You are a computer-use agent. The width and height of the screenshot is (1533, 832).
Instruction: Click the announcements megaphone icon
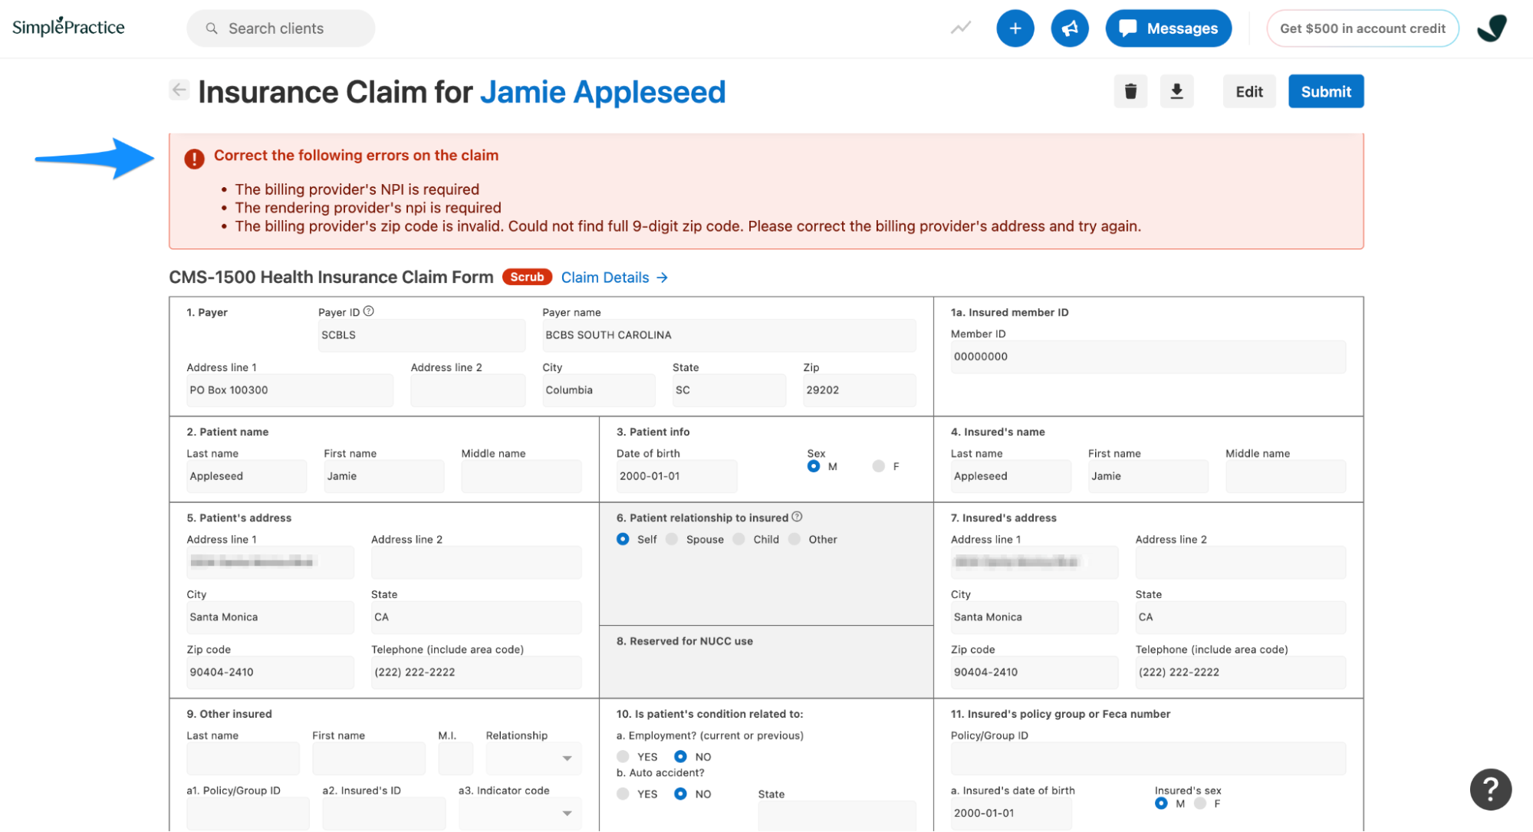coord(1069,28)
